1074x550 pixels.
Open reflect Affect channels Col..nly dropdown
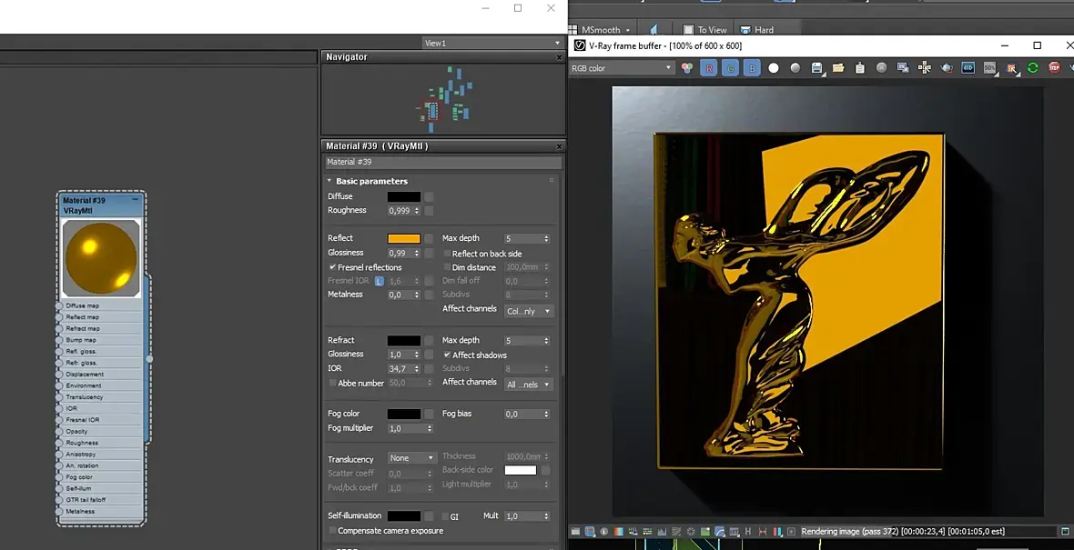(528, 311)
